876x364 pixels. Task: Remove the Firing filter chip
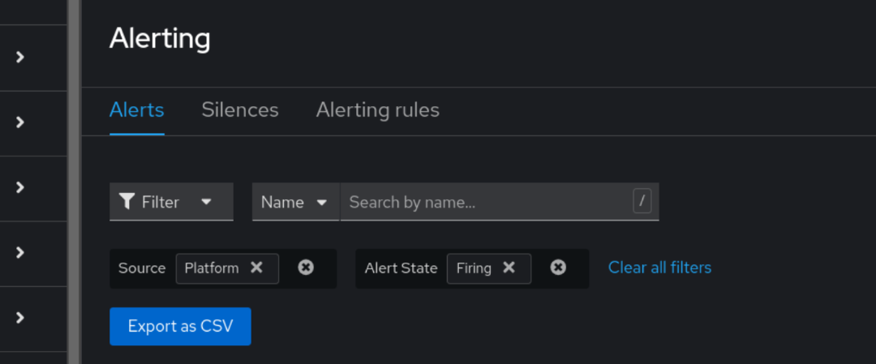click(509, 268)
